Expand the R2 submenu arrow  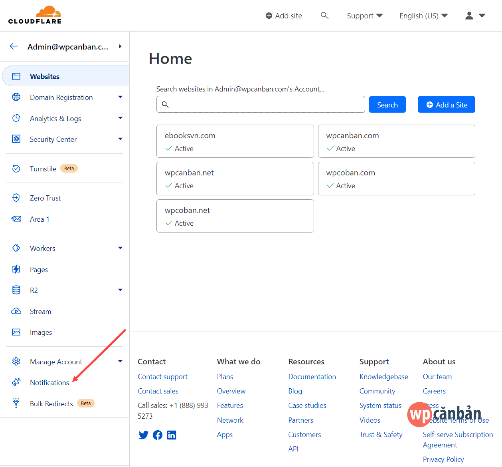120,290
